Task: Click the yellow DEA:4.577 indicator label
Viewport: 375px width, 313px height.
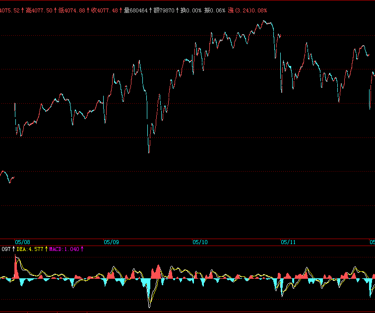Action: tap(30, 249)
